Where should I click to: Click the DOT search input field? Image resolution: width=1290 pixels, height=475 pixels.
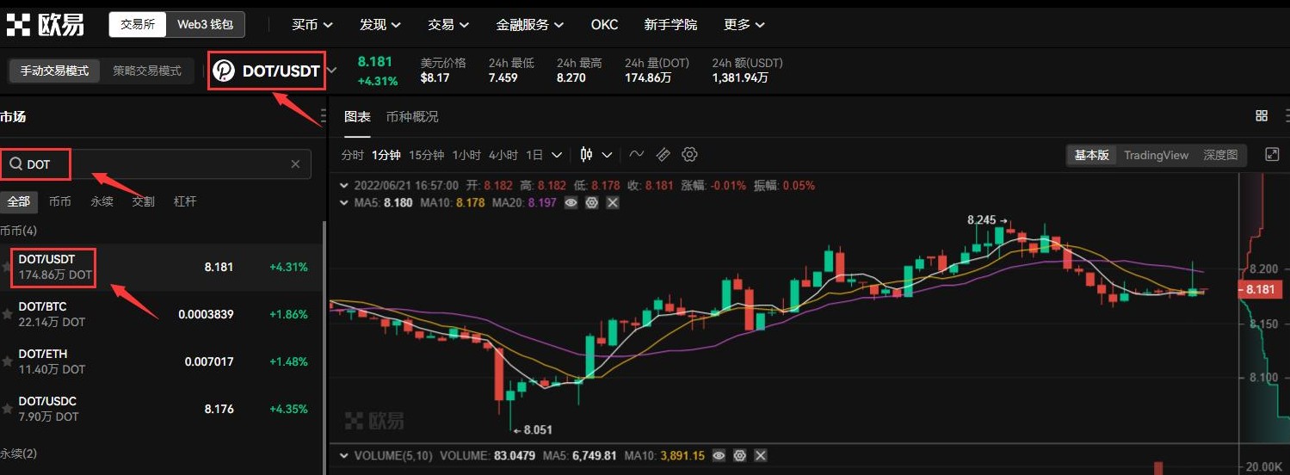pos(156,163)
